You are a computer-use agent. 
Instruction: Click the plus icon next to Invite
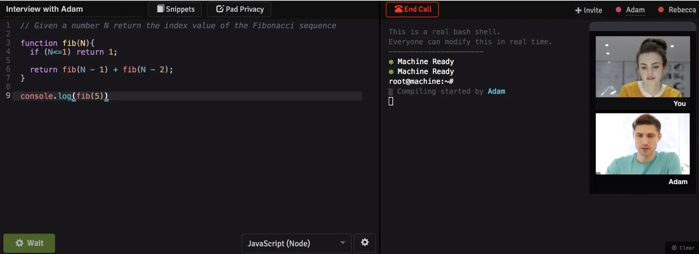point(579,10)
